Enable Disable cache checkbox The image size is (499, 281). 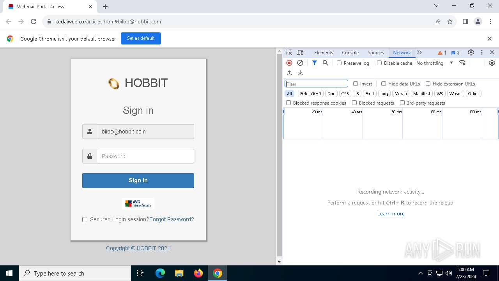coord(379,63)
